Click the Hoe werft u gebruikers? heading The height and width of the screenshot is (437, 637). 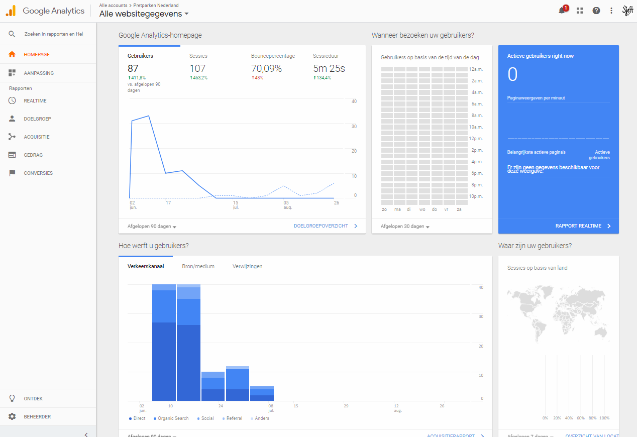pyautogui.click(x=154, y=246)
